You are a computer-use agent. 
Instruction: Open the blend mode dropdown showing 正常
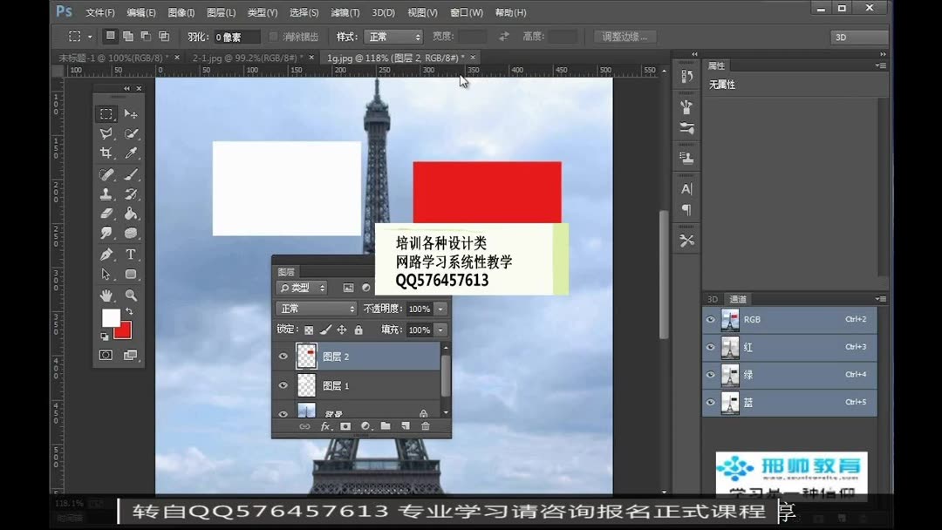[317, 308]
